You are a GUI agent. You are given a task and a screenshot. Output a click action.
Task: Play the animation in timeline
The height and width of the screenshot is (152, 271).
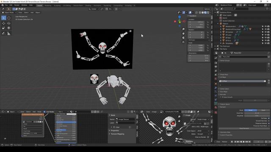[244, 142]
